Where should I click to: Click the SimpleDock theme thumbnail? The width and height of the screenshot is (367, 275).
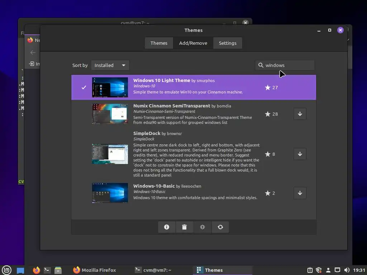110,154
